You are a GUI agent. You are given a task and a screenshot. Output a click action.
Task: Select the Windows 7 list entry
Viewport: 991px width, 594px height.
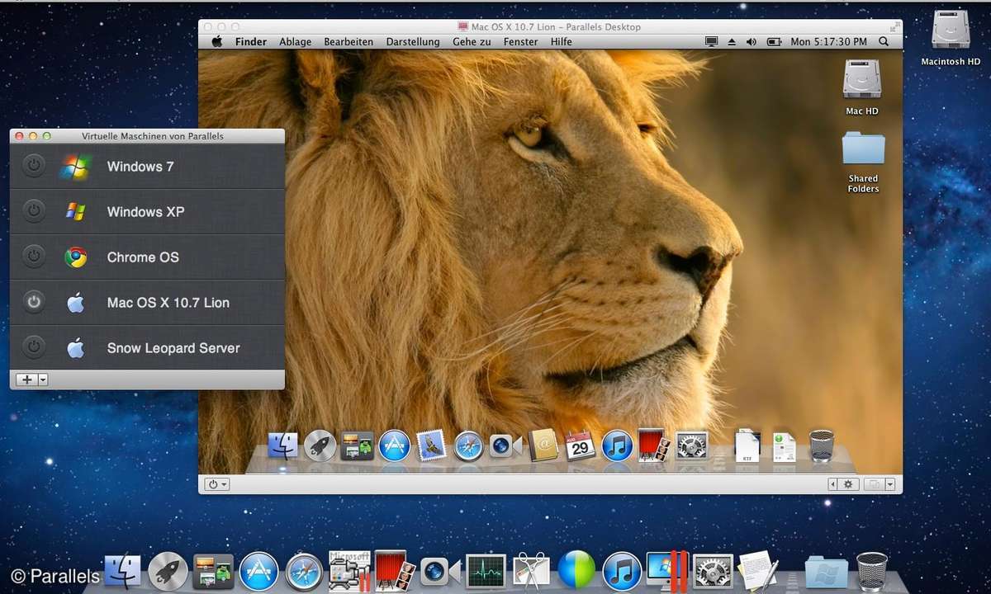(x=147, y=167)
